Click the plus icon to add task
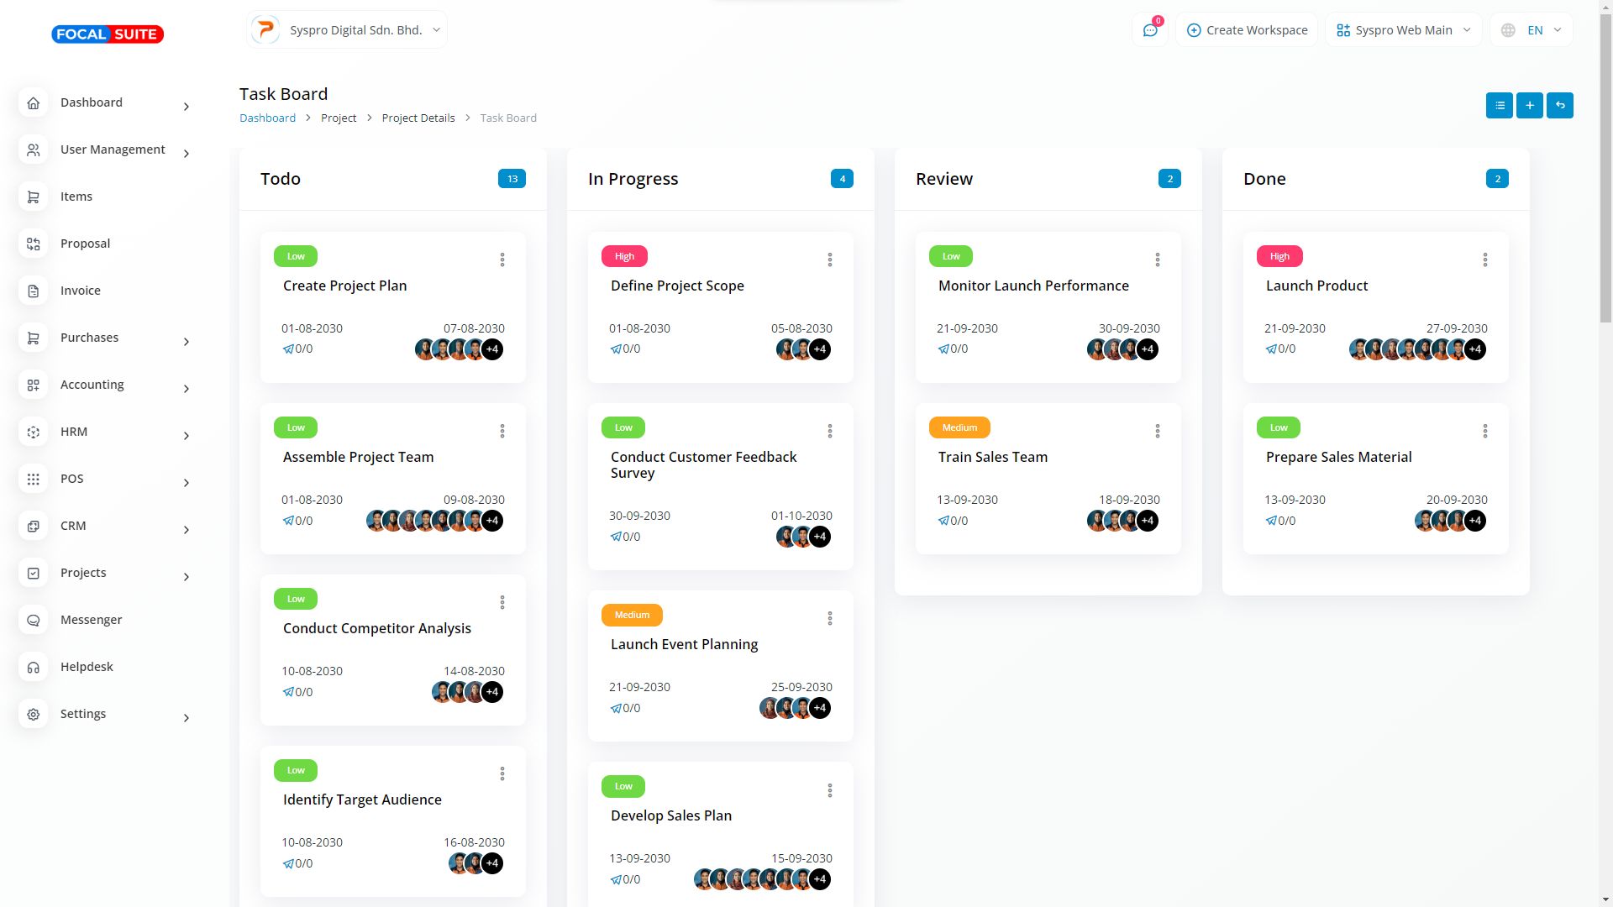 [x=1529, y=105]
